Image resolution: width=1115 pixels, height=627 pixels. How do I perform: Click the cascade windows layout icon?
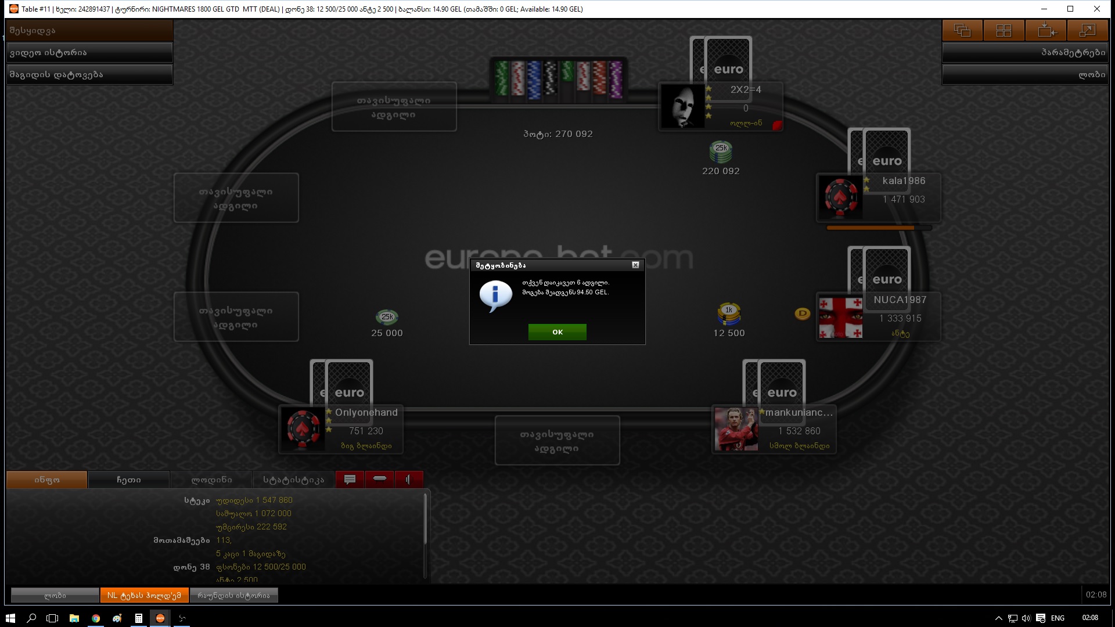click(x=962, y=30)
